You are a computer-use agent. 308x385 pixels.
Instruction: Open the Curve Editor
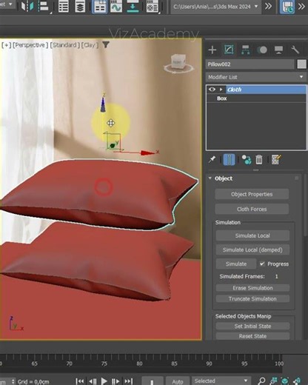[x=116, y=6]
